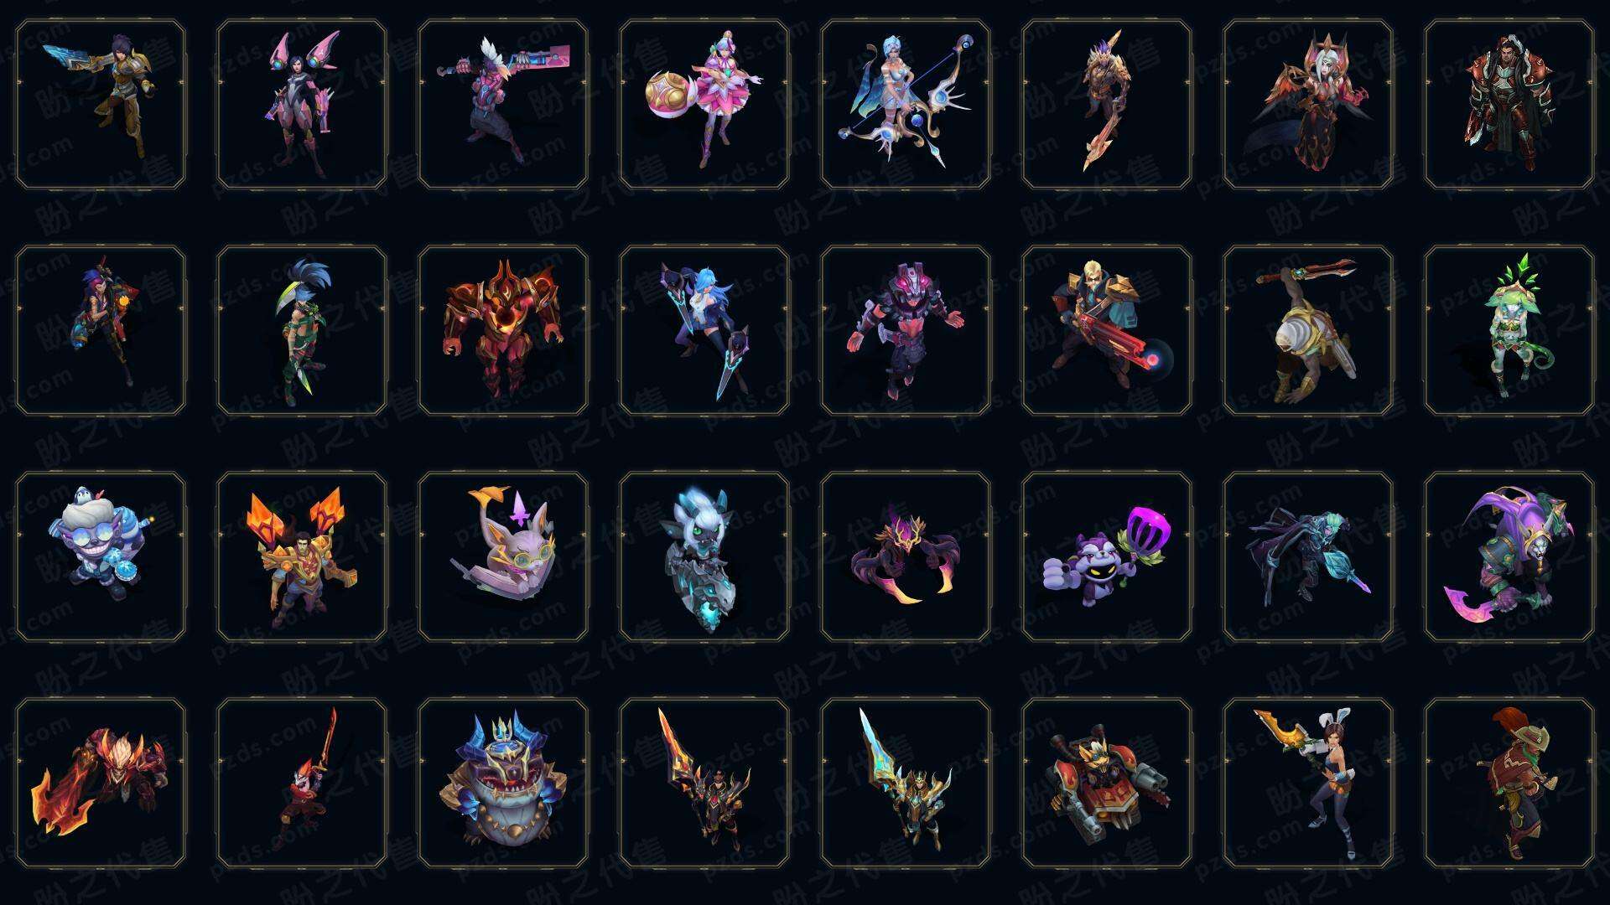Image resolution: width=1610 pixels, height=905 pixels.
Task: Select the pink star guardian with giant orb
Action: [704, 105]
